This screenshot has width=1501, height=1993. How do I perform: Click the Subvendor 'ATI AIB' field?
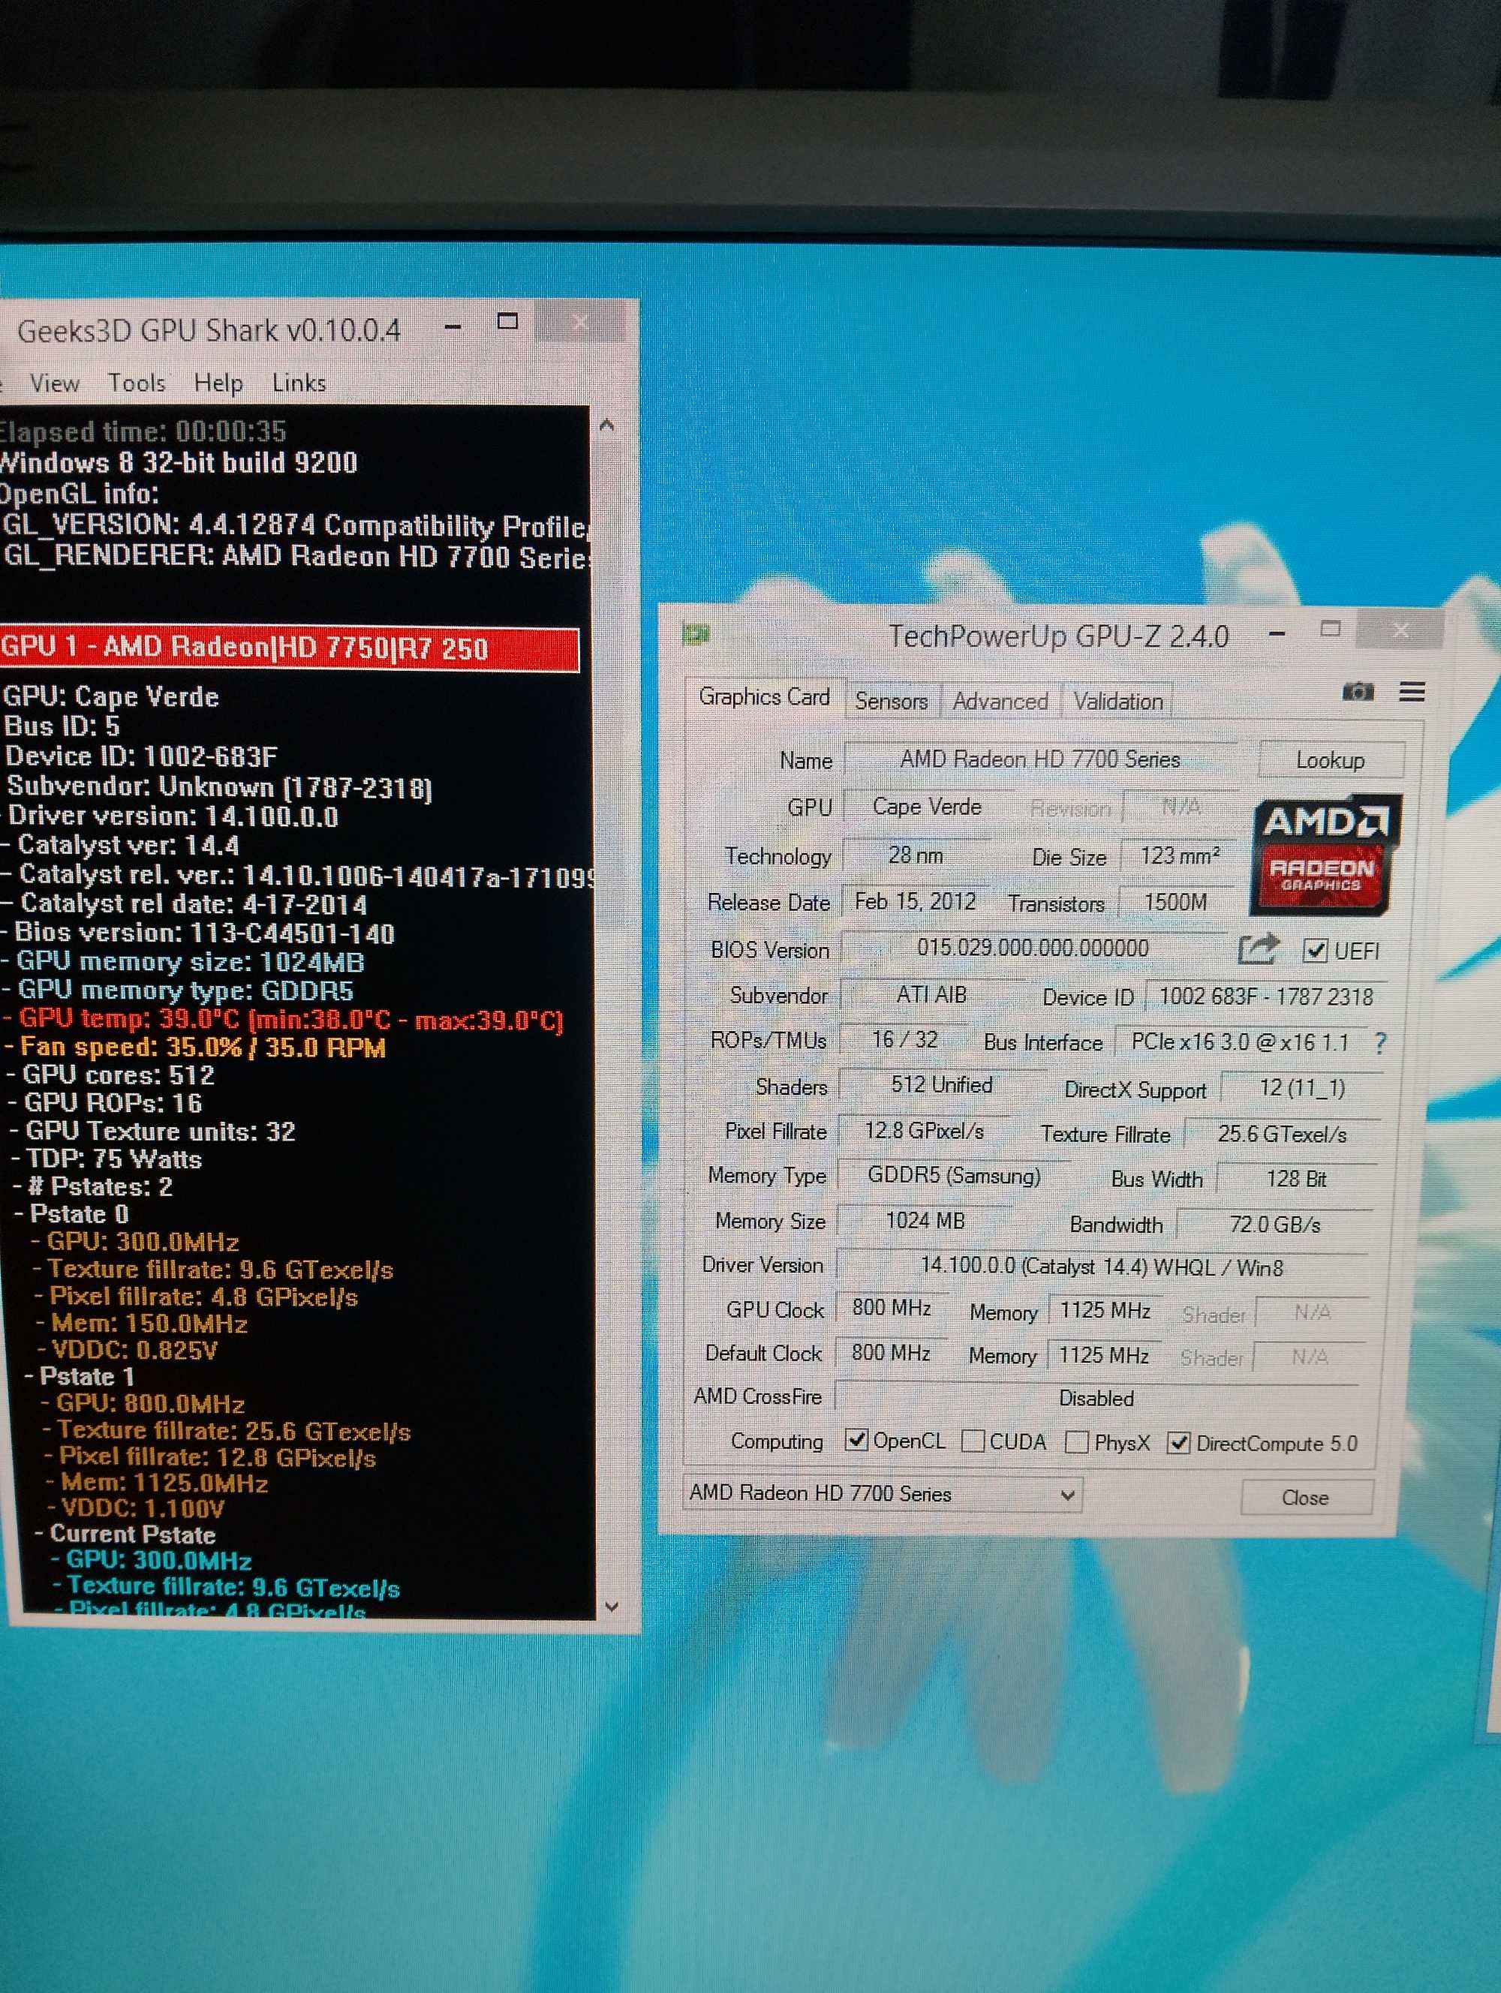[x=931, y=995]
